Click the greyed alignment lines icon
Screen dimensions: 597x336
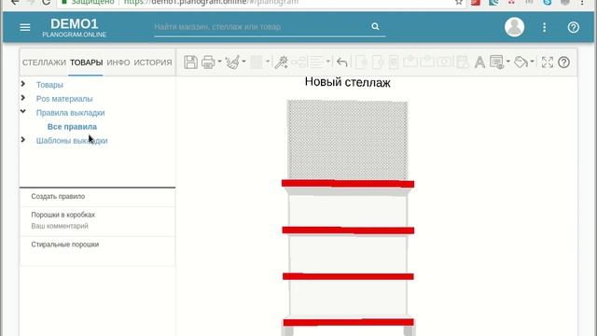click(316, 63)
